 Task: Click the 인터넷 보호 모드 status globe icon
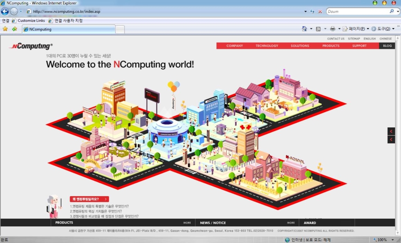287,240
